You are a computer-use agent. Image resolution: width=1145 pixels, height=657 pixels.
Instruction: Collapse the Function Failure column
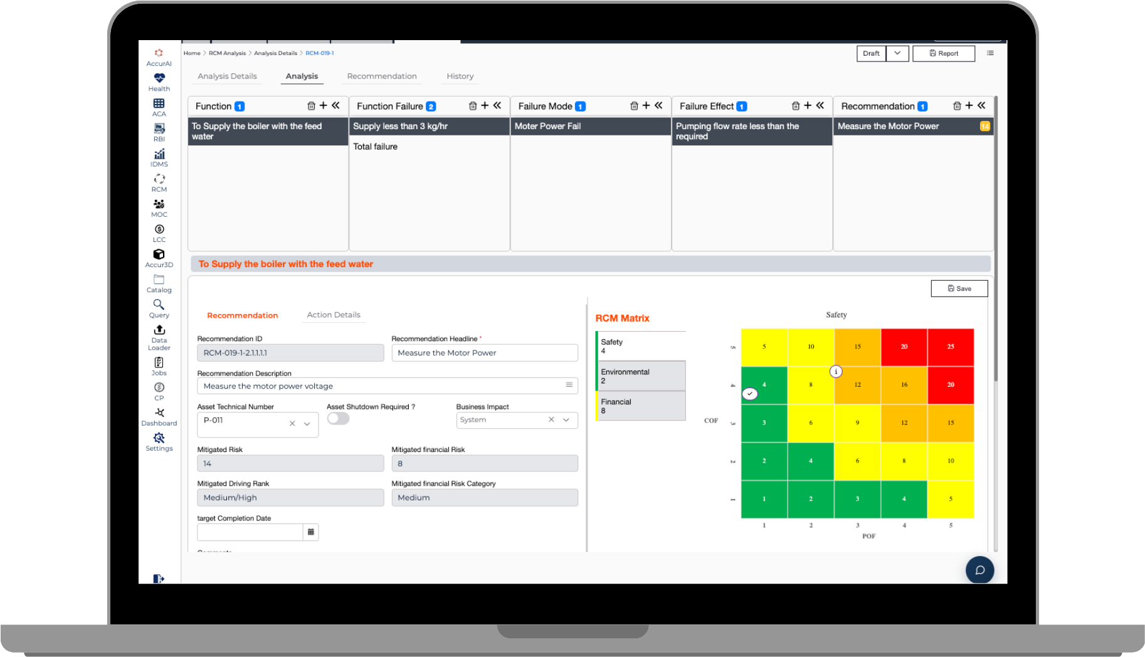click(x=497, y=105)
